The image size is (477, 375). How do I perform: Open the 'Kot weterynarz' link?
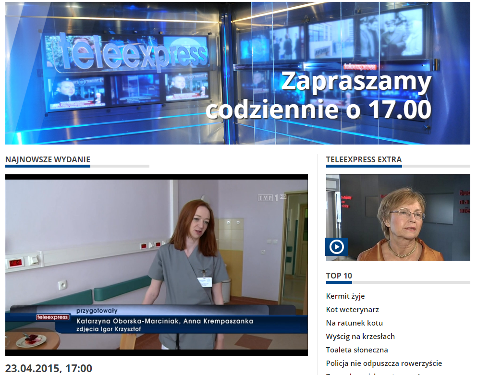click(352, 309)
